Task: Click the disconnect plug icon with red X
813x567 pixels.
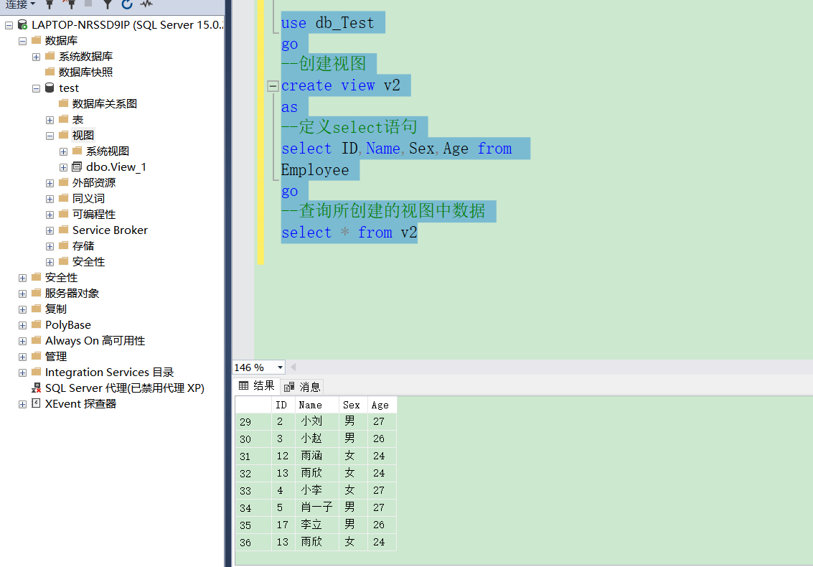Action: coord(68,4)
